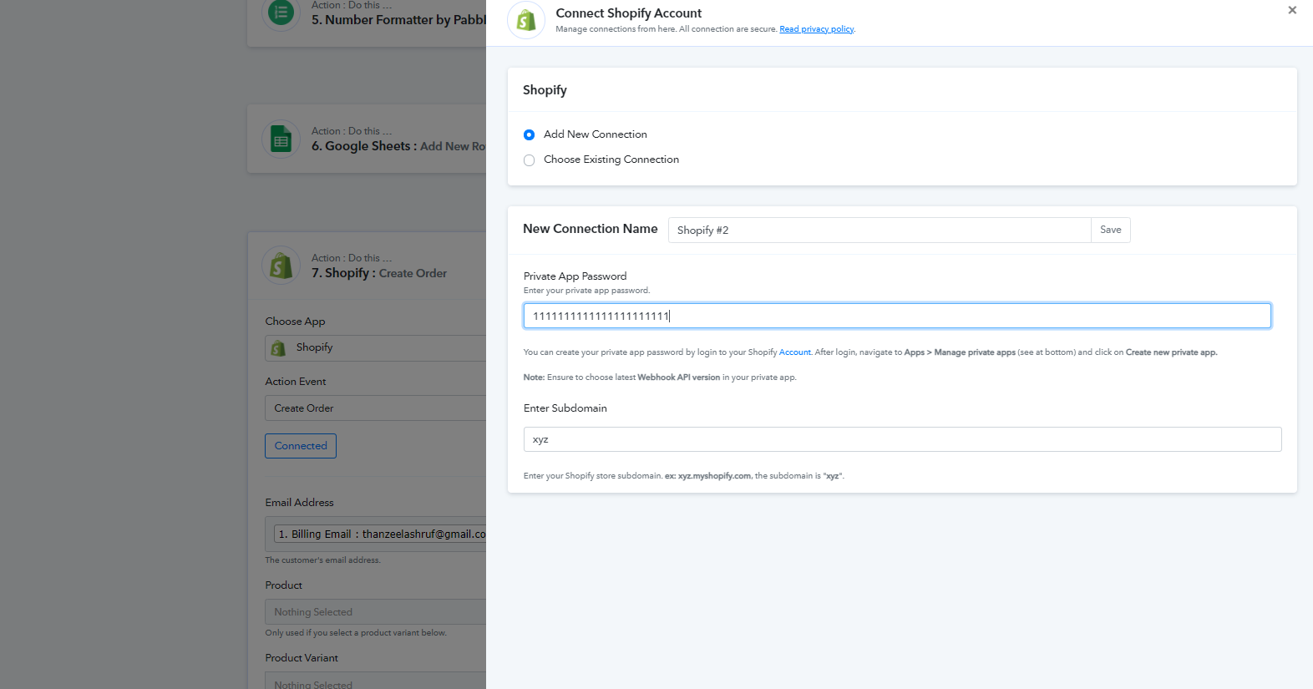The height and width of the screenshot is (689, 1313).
Task: Click the Shopify icon in step 7
Action: pyautogui.click(x=281, y=266)
